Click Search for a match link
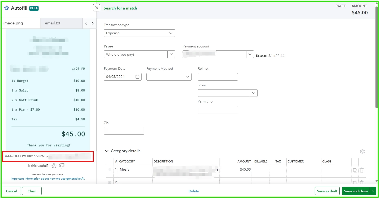 point(120,8)
